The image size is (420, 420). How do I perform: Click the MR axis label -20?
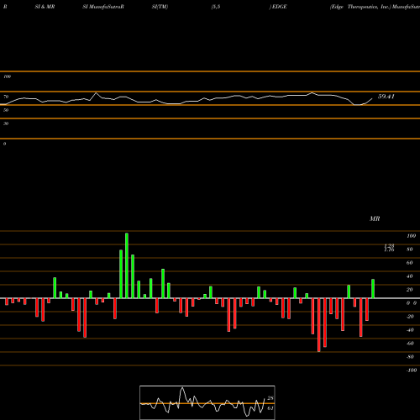tap(410, 317)
